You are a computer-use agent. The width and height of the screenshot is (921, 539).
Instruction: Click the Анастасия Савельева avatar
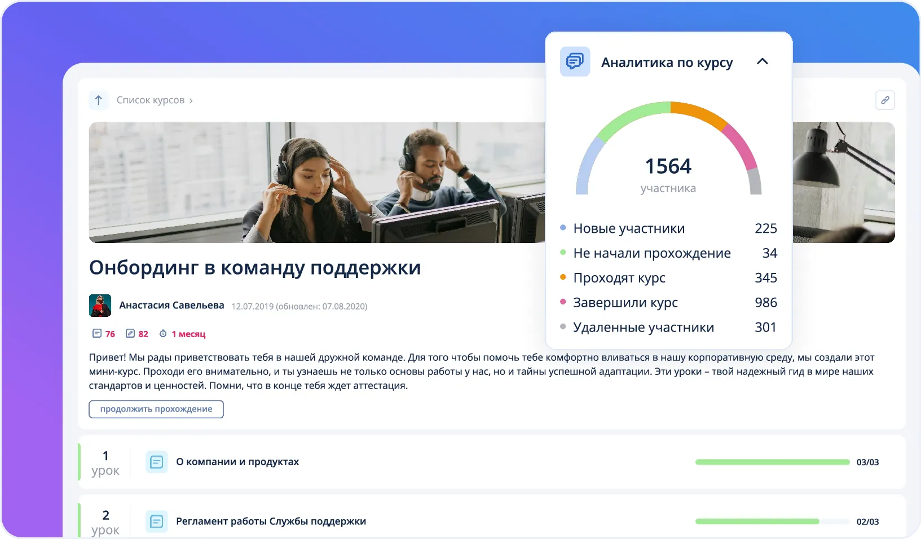(x=100, y=306)
